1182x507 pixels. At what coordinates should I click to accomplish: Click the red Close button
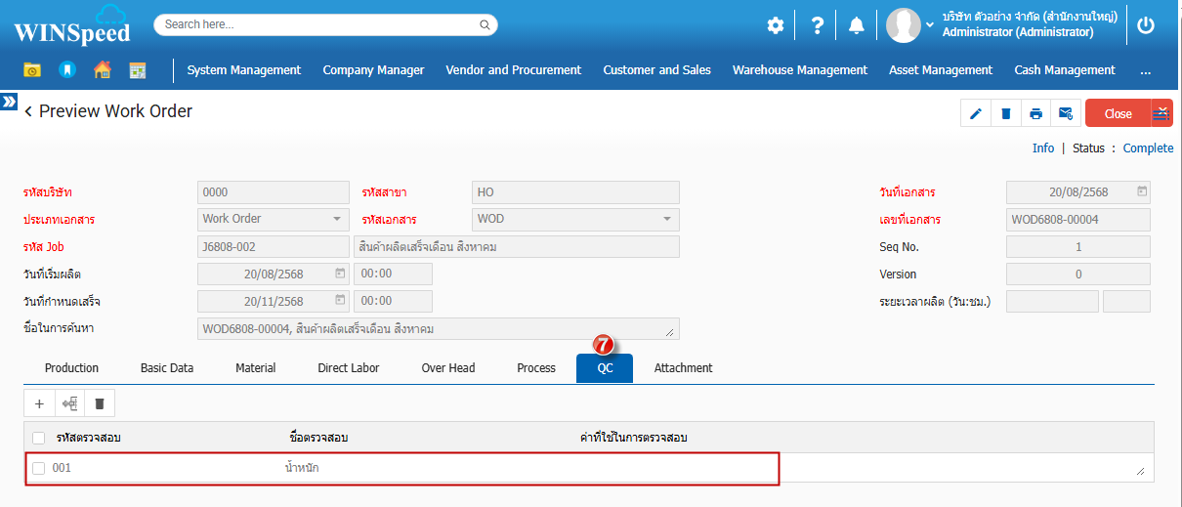coord(1118,113)
